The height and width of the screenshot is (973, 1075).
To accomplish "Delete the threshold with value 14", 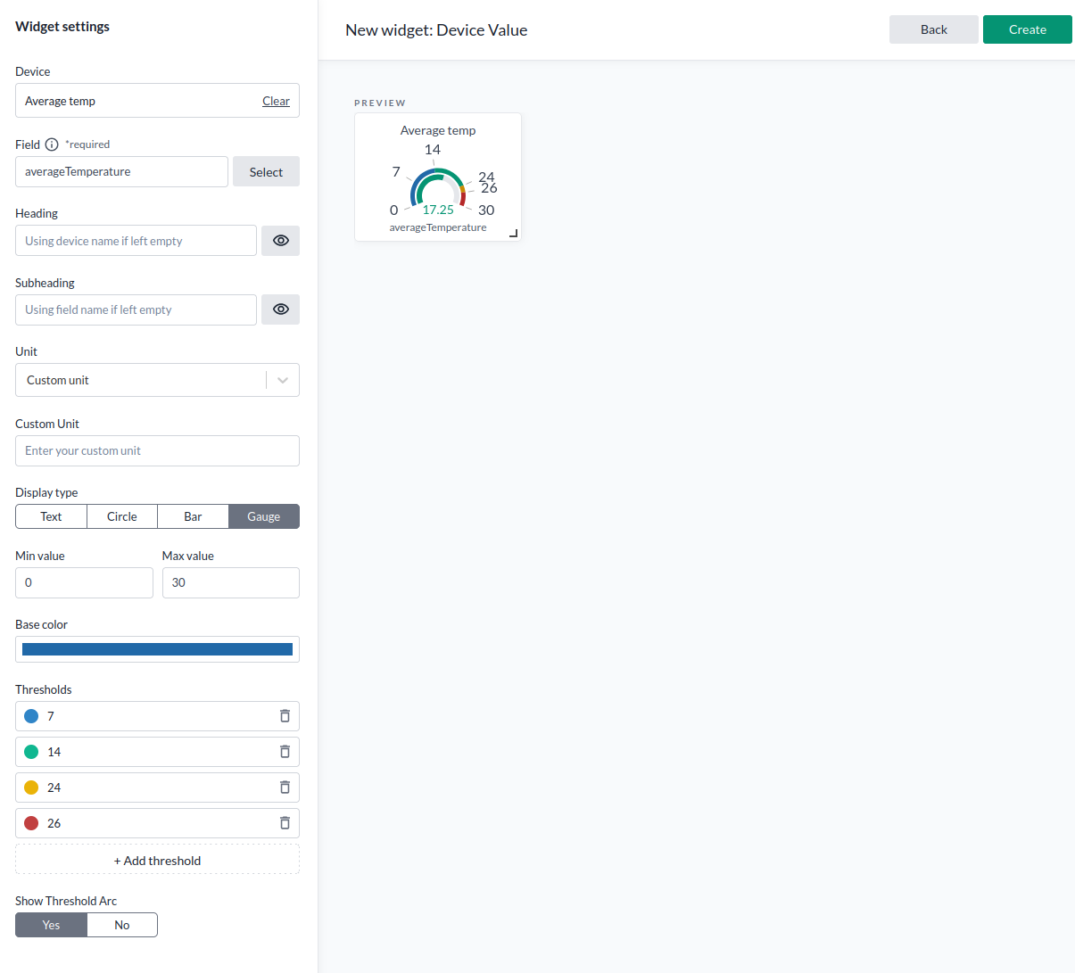I will (x=285, y=752).
